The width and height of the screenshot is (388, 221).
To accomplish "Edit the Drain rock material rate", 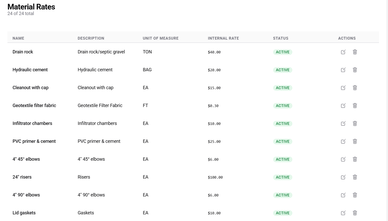I will (x=343, y=52).
